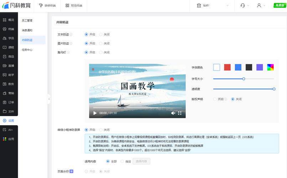Go to 助学 in the sidebar
The height and width of the screenshot is (178, 287).
pyautogui.click(x=9, y=75)
